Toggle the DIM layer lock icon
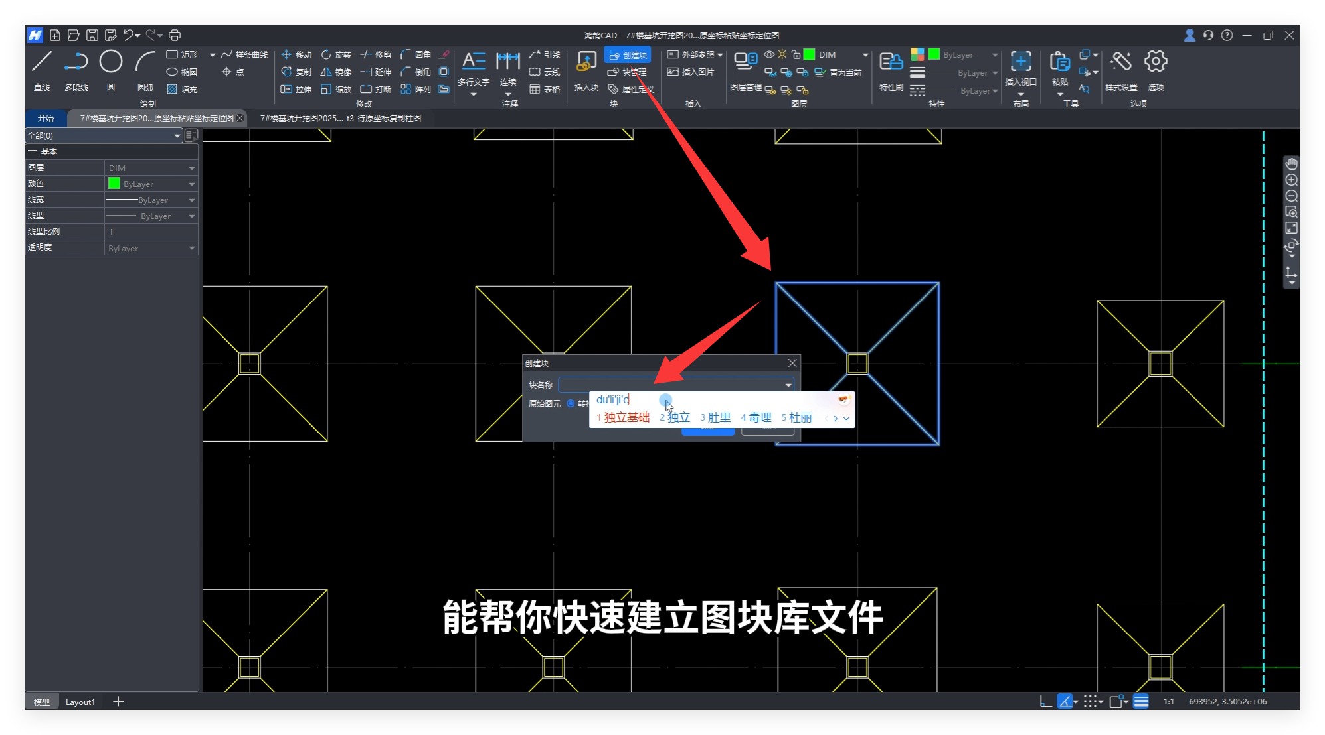The height and width of the screenshot is (735, 1325). point(796,54)
